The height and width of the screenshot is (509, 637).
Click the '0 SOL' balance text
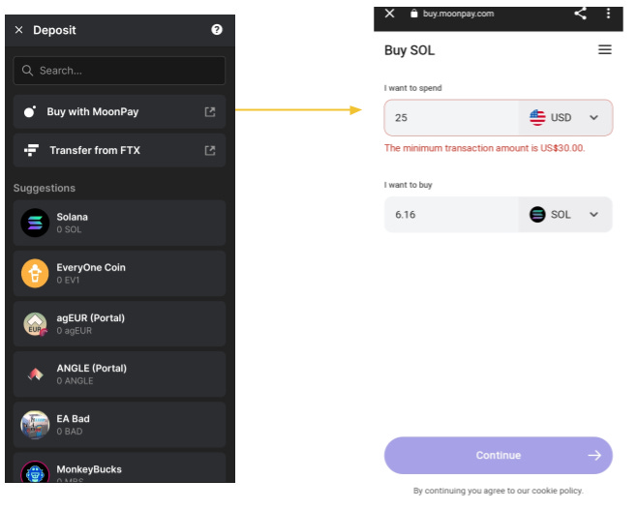point(69,229)
